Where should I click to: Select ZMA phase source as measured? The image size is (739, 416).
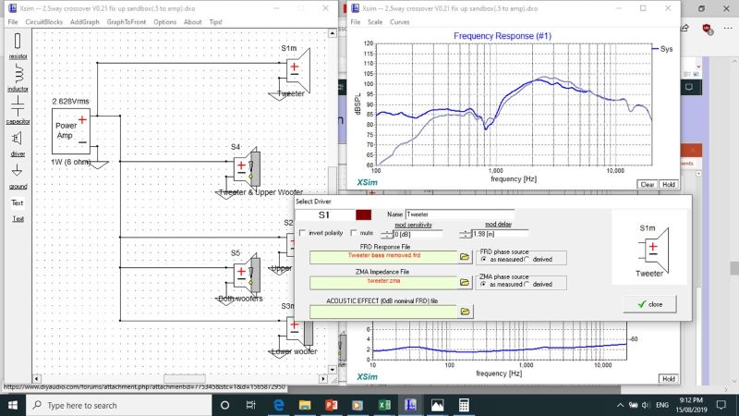tap(484, 285)
